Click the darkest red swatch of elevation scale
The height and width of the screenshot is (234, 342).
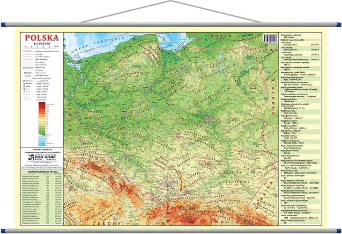click(42, 104)
